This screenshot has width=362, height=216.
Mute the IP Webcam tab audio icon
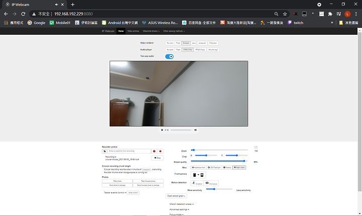click(56, 5)
